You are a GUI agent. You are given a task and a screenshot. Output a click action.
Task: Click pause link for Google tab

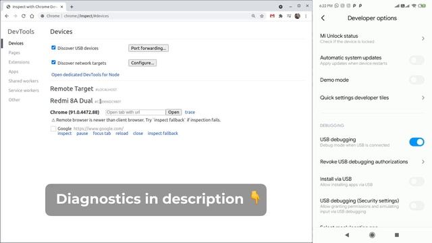pos(82,134)
